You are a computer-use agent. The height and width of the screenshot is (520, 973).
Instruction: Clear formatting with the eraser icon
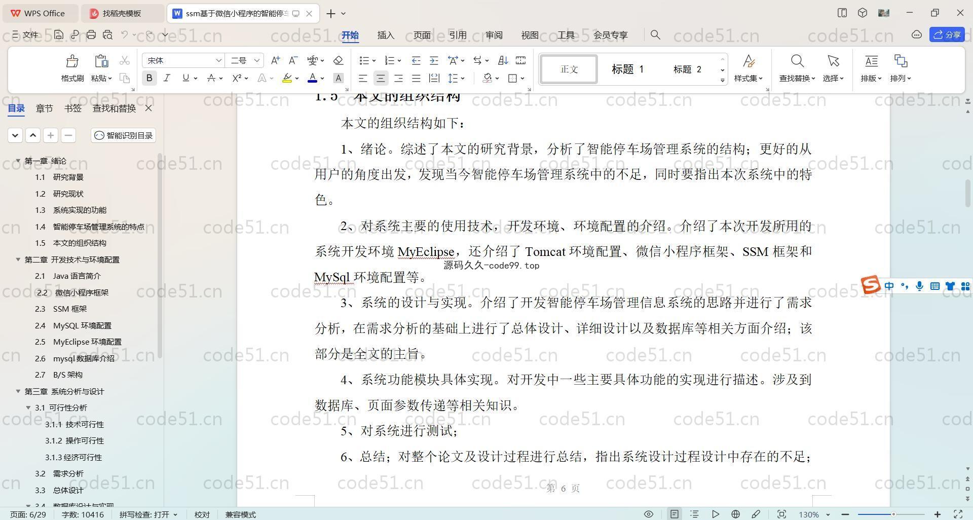click(x=339, y=60)
